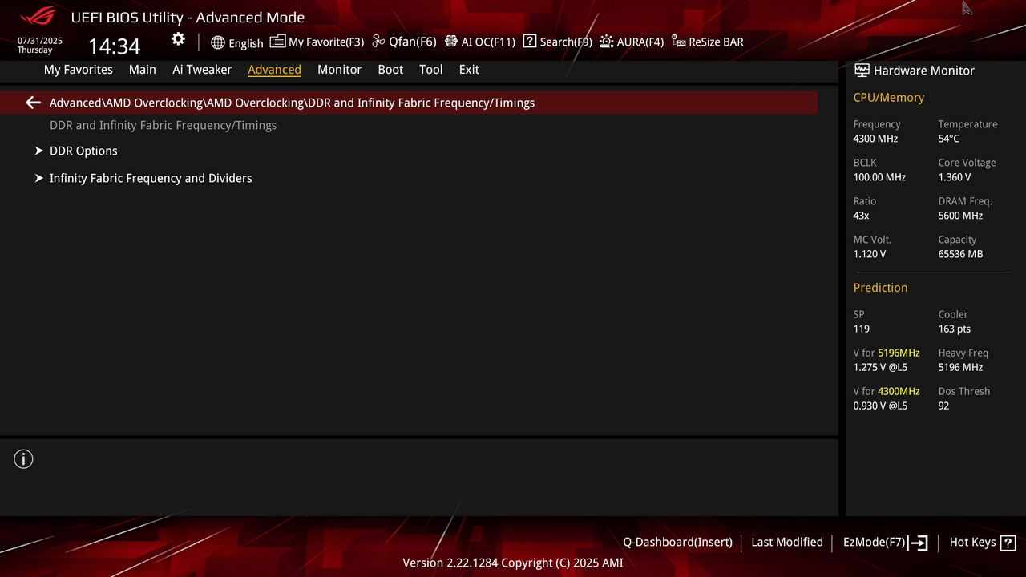Click the info icon above the description area
The width and height of the screenshot is (1026, 577).
[x=23, y=458]
